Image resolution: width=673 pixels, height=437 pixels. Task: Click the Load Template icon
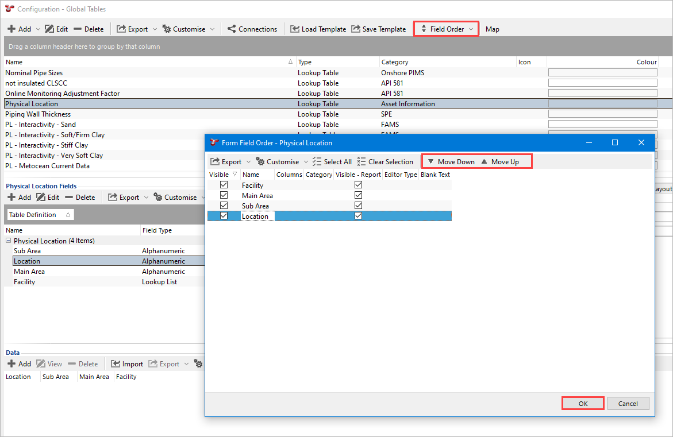tap(295, 29)
